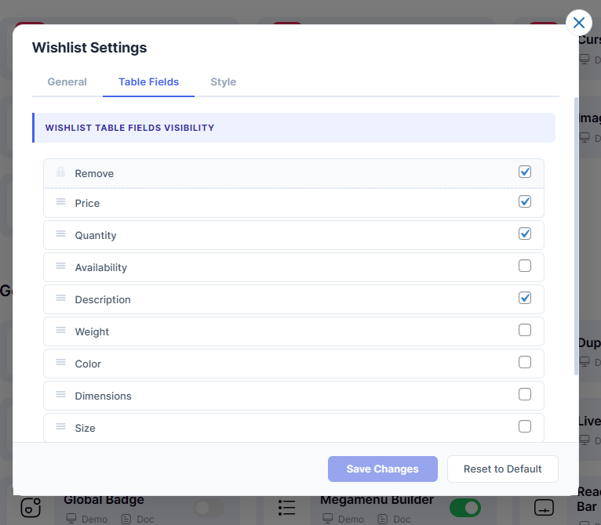Open the Style tab

click(223, 81)
